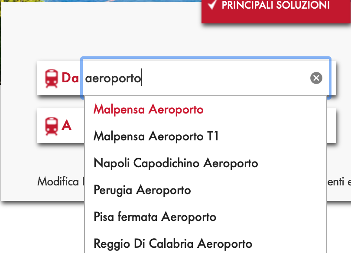
Task: Click the train icon beside A
Action: click(x=52, y=126)
